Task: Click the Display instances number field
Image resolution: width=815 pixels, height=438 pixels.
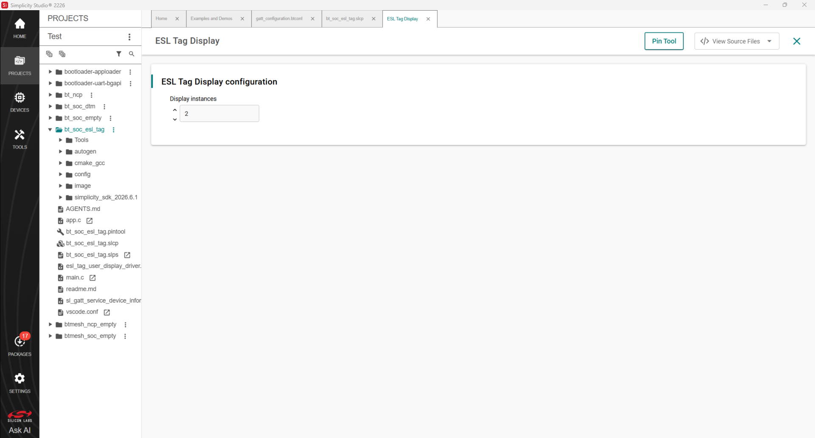Action: [219, 114]
